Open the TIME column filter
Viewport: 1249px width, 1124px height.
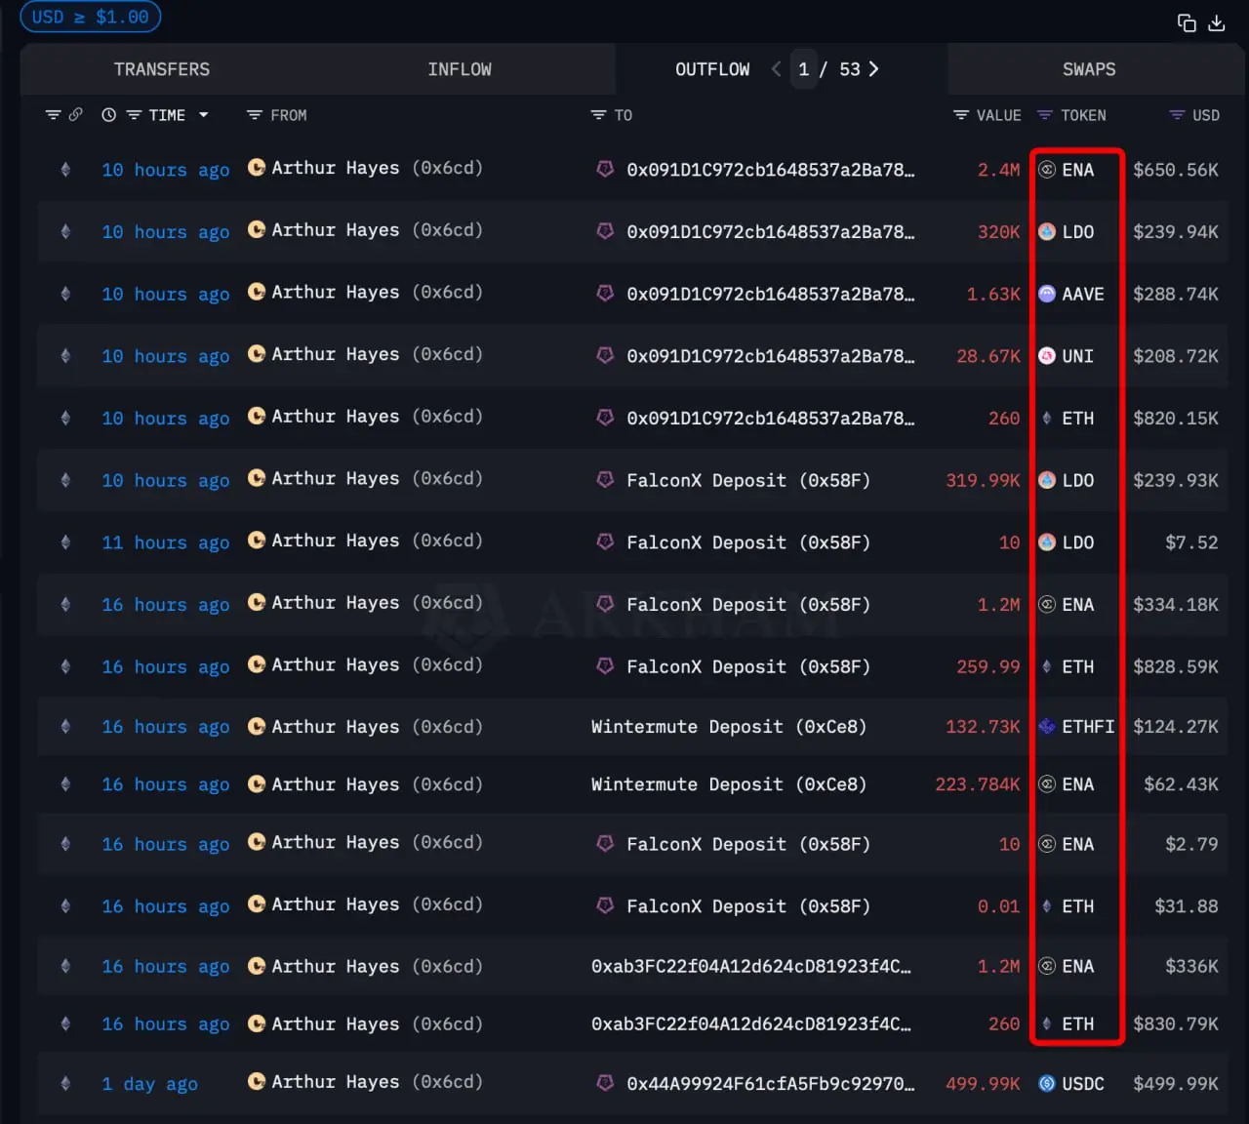click(134, 115)
